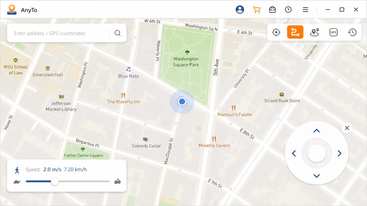Click the Silverstein Hall school marker
The width and height of the screenshot is (367, 206).
point(47,68)
